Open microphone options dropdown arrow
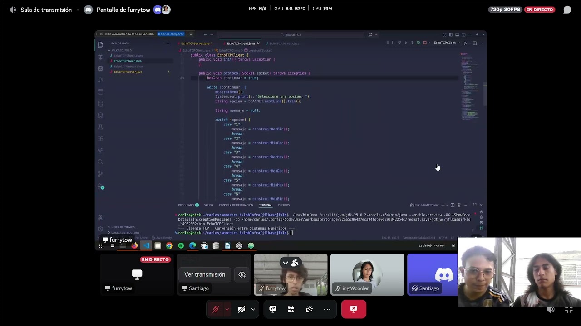Viewport: 581px width, 326px height. pos(227,309)
